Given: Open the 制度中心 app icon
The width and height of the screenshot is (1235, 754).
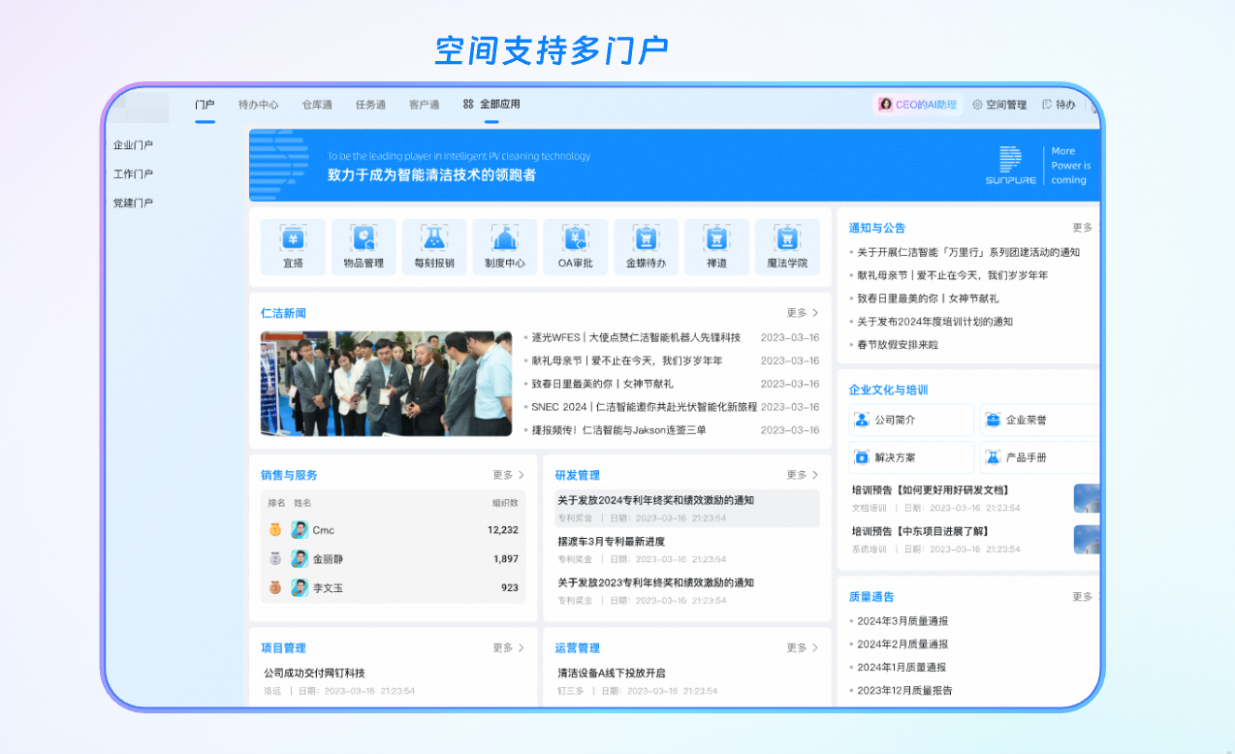Looking at the screenshot, I should (505, 237).
